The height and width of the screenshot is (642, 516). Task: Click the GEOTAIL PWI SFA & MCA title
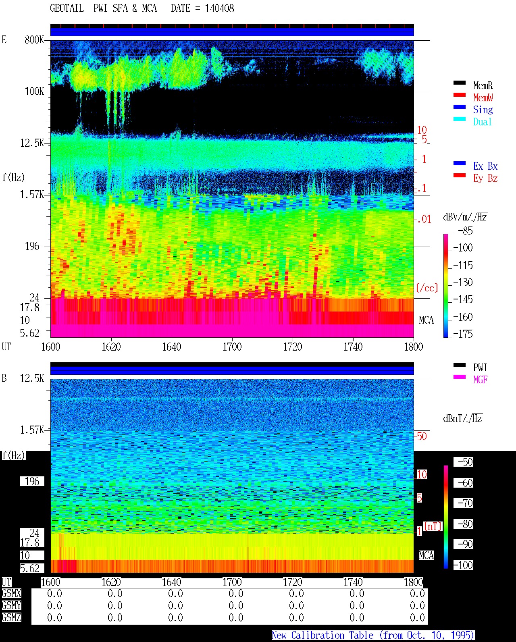(103, 8)
